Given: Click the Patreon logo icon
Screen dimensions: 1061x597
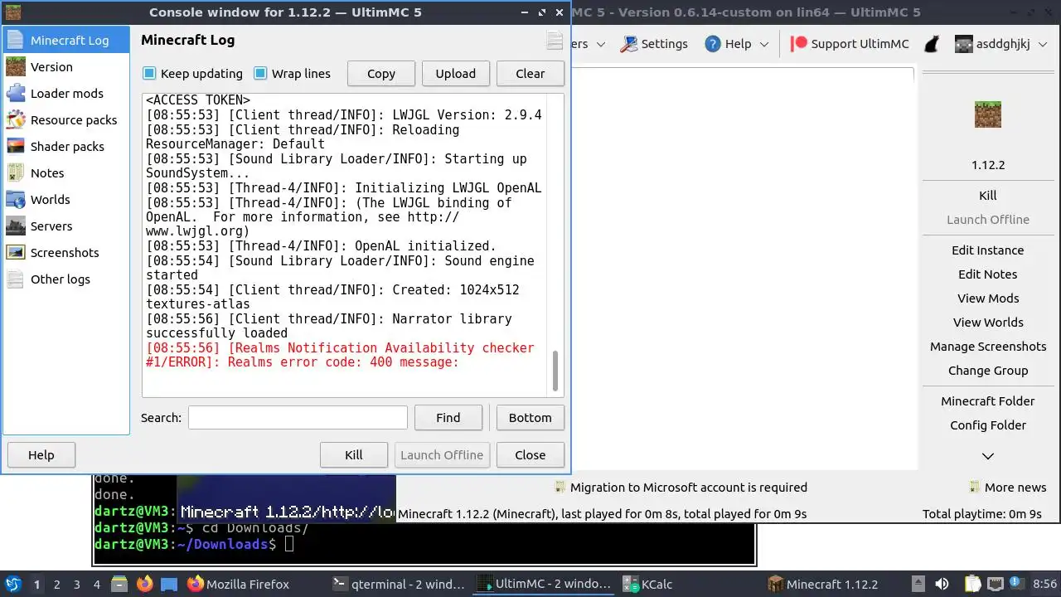Looking at the screenshot, I should [799, 44].
